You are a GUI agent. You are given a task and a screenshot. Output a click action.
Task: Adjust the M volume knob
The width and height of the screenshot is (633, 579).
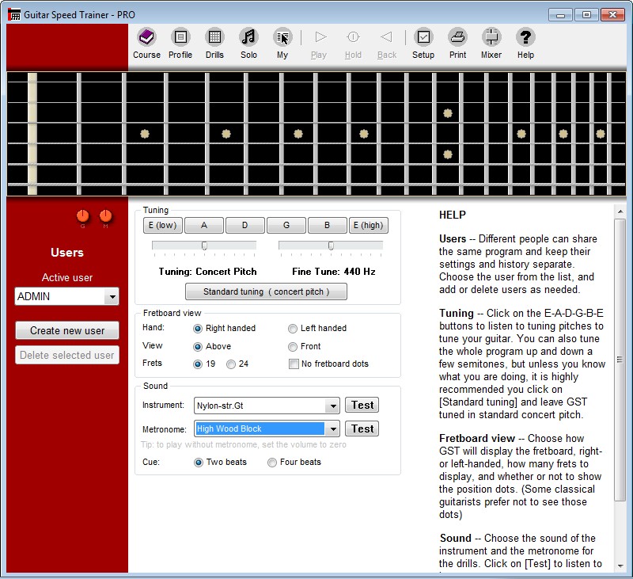click(x=105, y=215)
